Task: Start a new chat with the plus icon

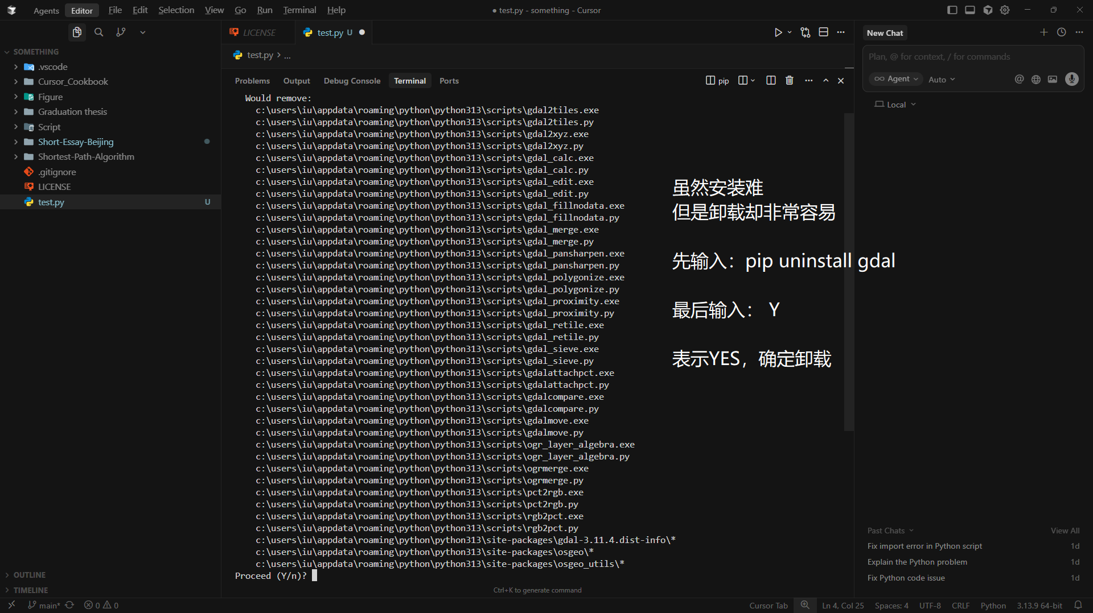Action: (x=1043, y=32)
